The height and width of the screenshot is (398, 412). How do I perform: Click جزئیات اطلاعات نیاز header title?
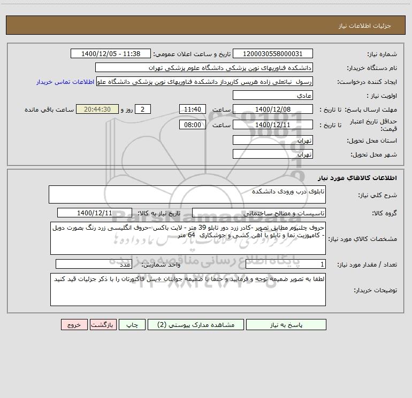pyautogui.click(x=365, y=26)
